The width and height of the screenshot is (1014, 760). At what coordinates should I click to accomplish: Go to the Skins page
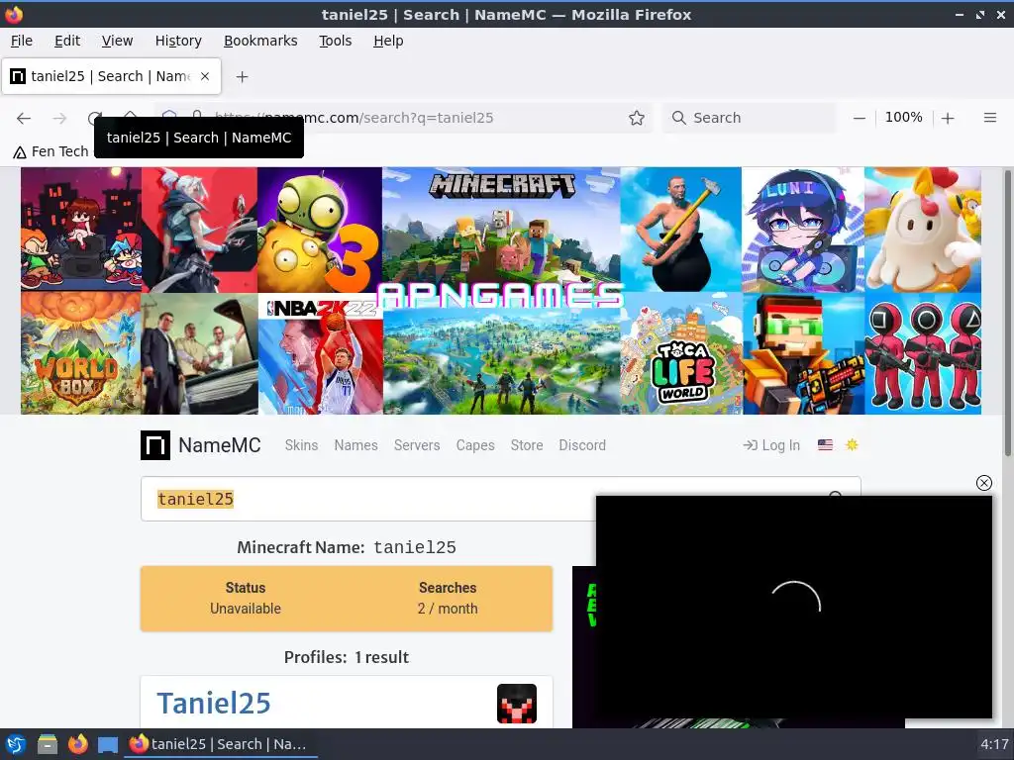[301, 445]
